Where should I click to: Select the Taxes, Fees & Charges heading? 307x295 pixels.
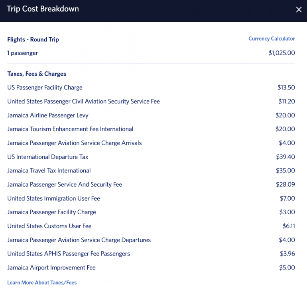tap(37, 74)
